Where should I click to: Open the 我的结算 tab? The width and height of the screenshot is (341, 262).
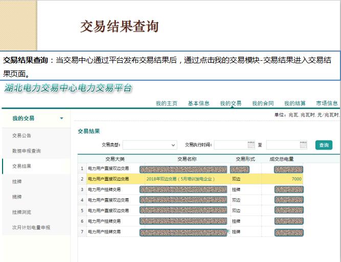click(x=295, y=103)
